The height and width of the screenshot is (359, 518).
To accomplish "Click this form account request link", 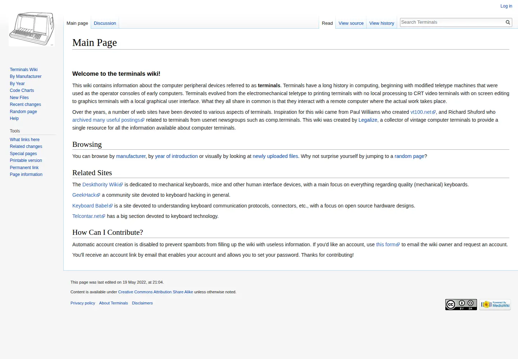I will [x=388, y=244].
